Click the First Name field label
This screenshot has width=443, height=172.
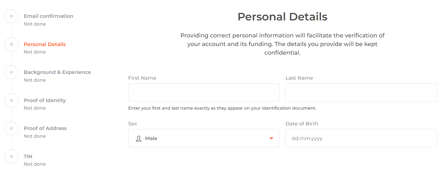(x=142, y=78)
